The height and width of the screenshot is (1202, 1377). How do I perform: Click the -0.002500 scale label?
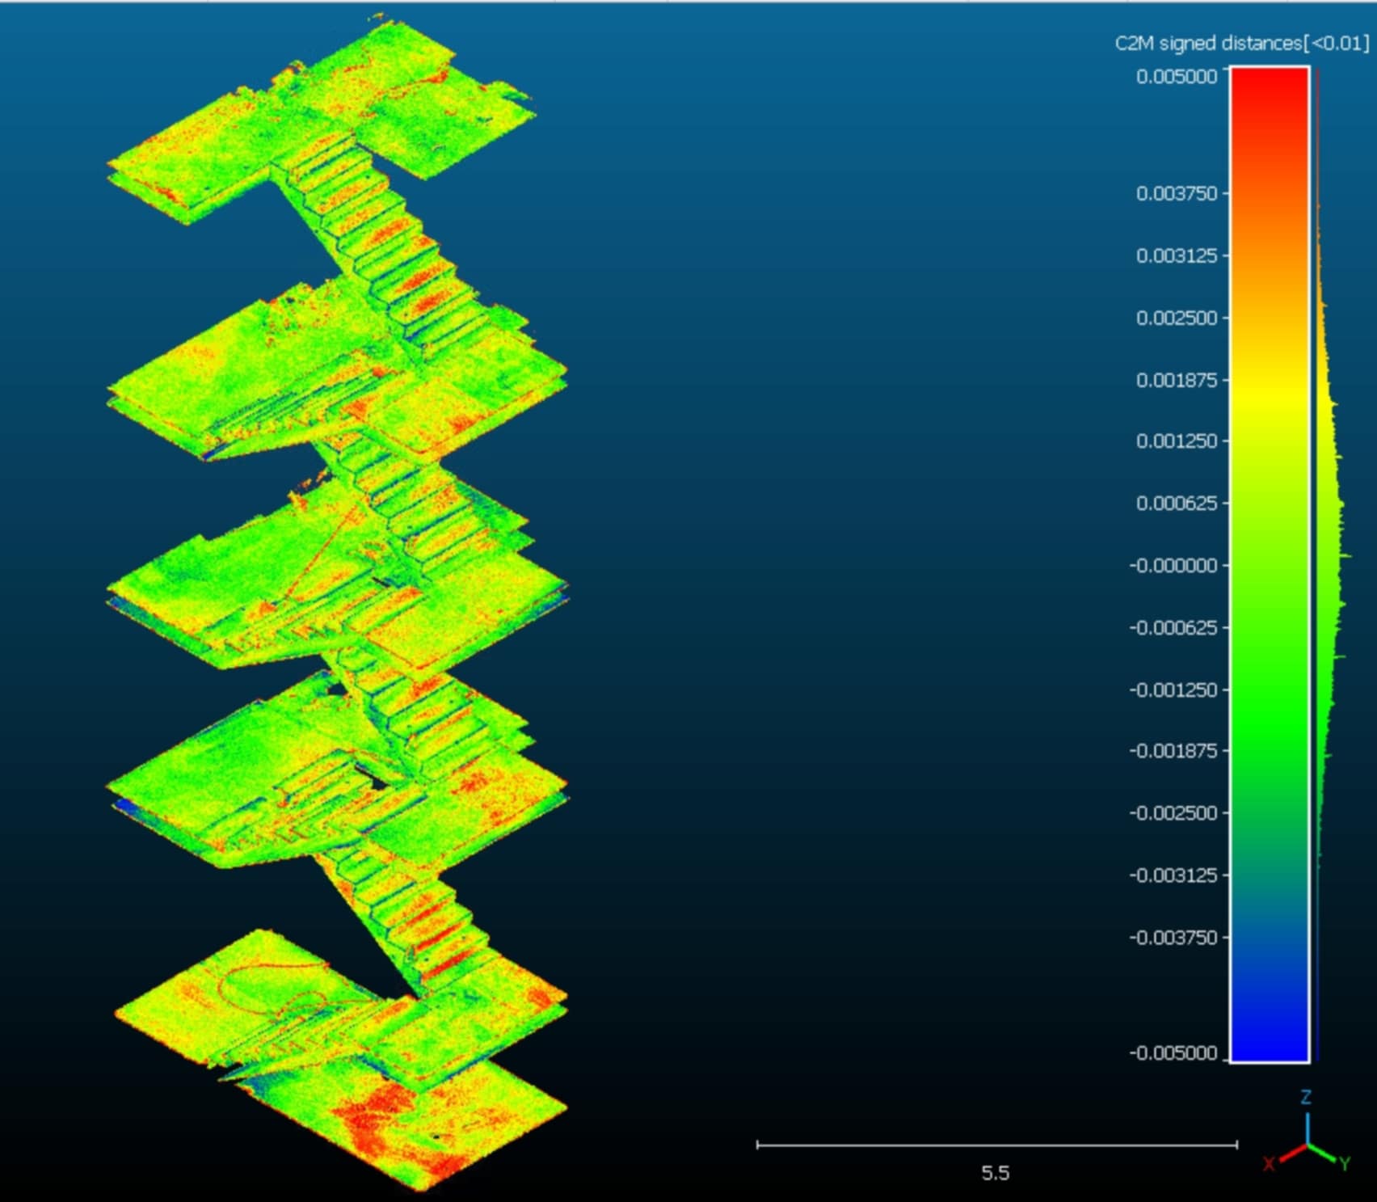point(1173,812)
